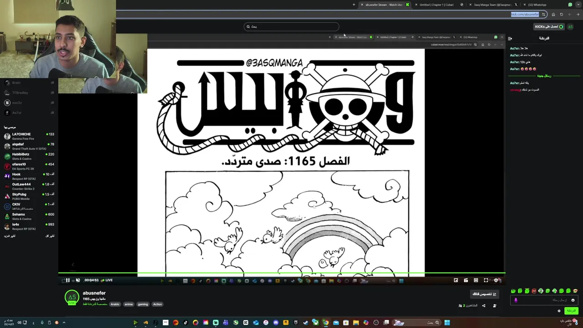Image resolution: width=583 pixels, height=328 pixels.
Task: Click the chat message input field
Action: tap(544, 300)
